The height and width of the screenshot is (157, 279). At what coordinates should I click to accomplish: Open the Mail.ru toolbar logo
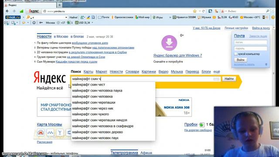(13, 17)
